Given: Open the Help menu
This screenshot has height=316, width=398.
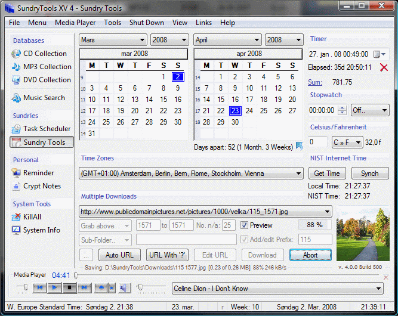Looking at the screenshot, I should click(x=227, y=23).
